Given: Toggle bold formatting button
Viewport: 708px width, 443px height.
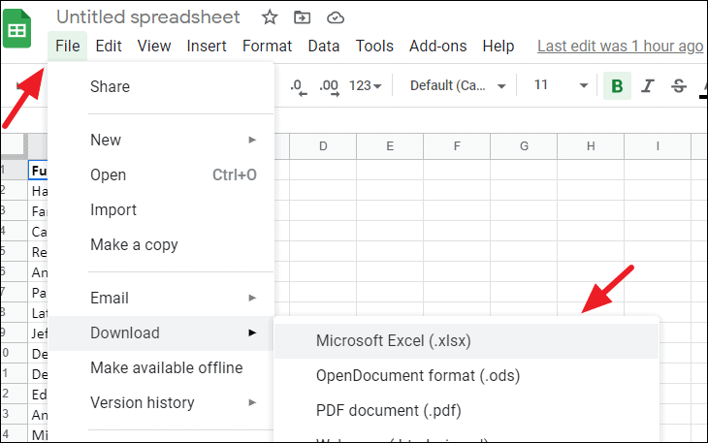Looking at the screenshot, I should click(617, 86).
